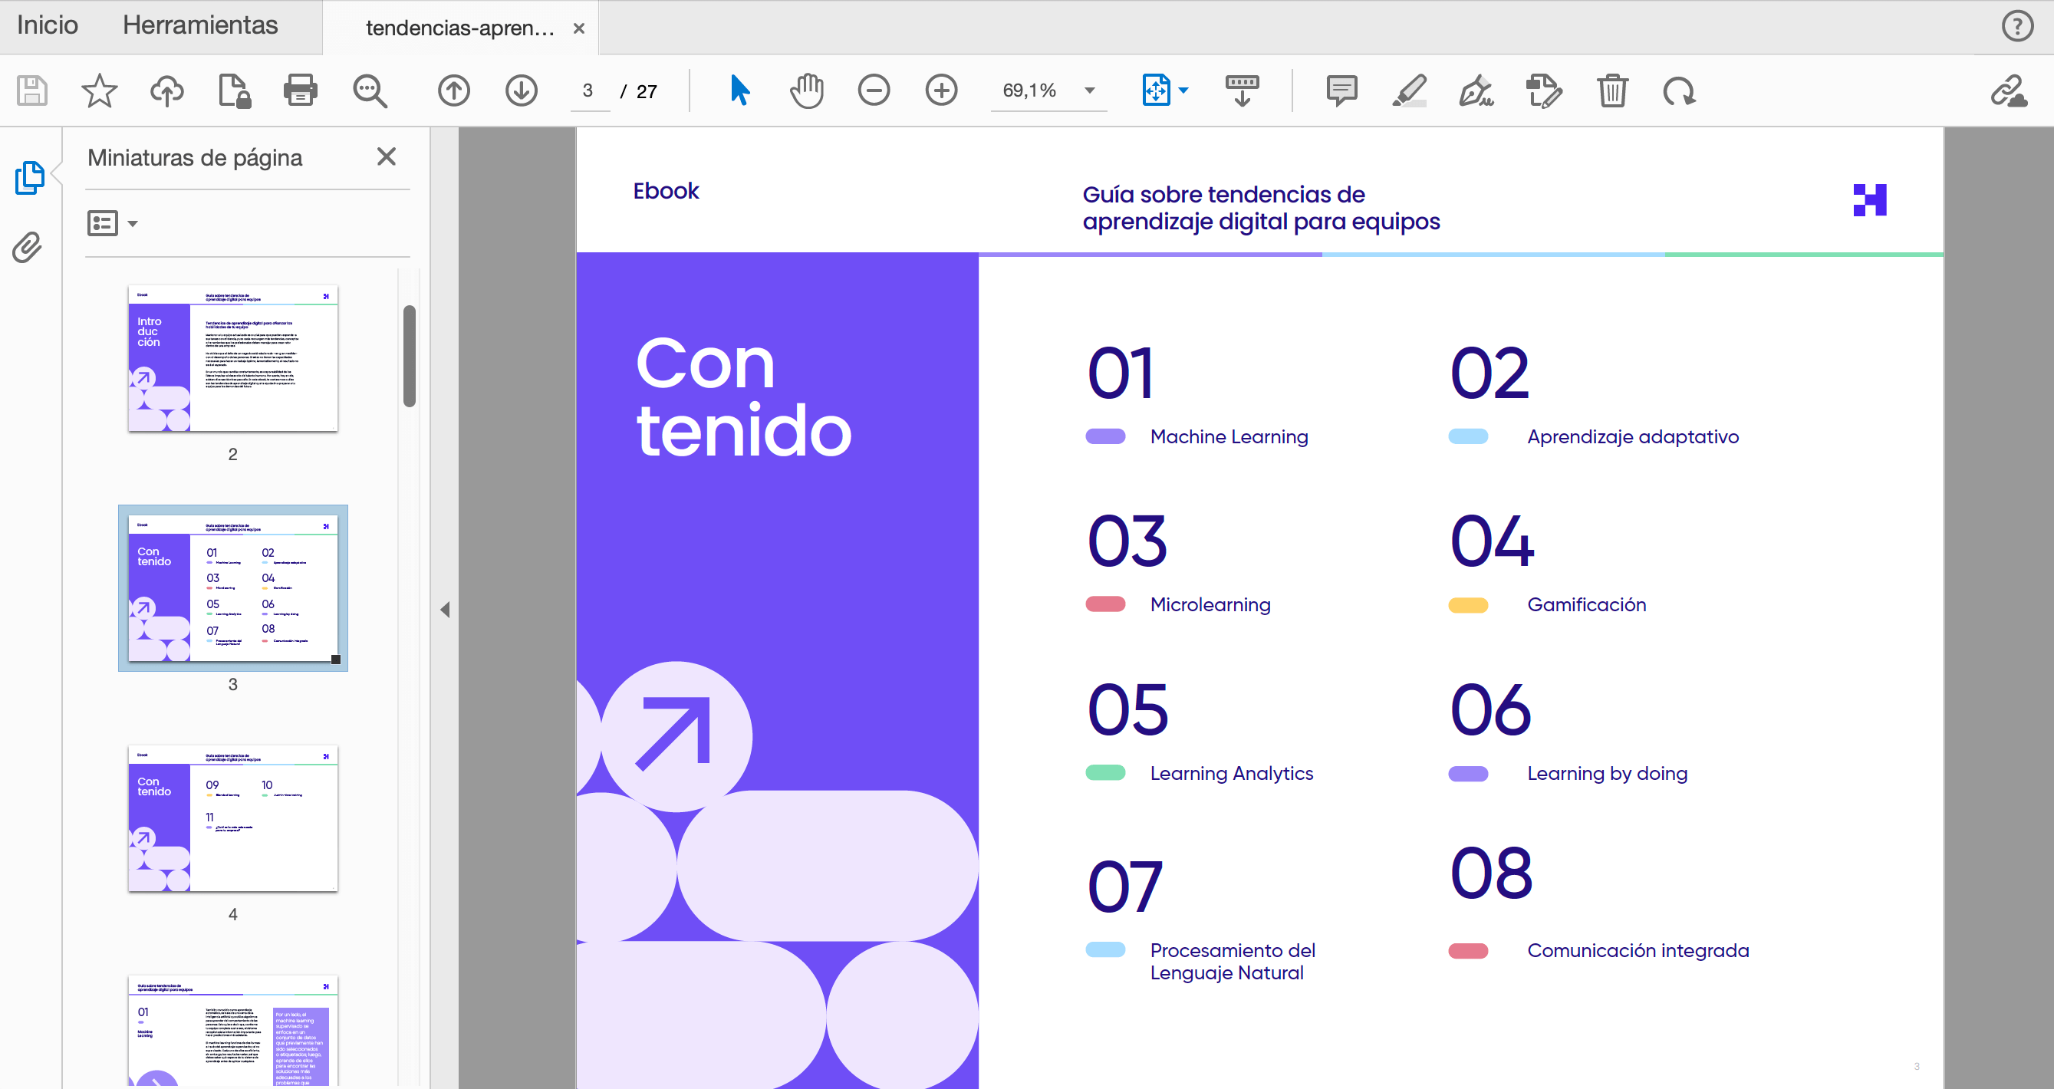
Task: Open the Share link panel
Action: pos(2010,90)
